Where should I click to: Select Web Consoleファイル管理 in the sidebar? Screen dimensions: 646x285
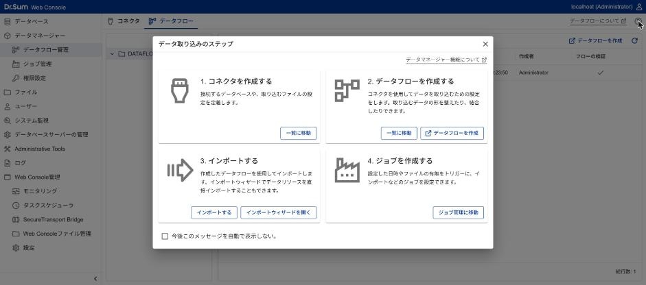tap(51, 234)
